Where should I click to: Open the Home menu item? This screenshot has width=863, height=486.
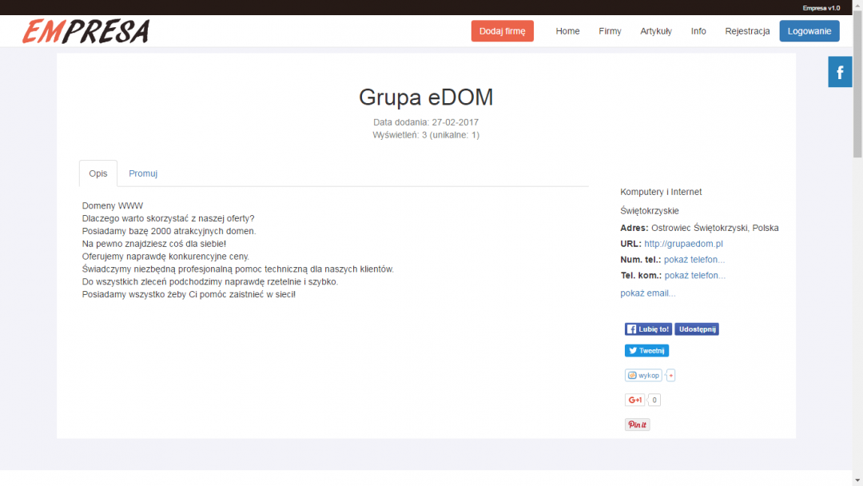click(x=567, y=31)
